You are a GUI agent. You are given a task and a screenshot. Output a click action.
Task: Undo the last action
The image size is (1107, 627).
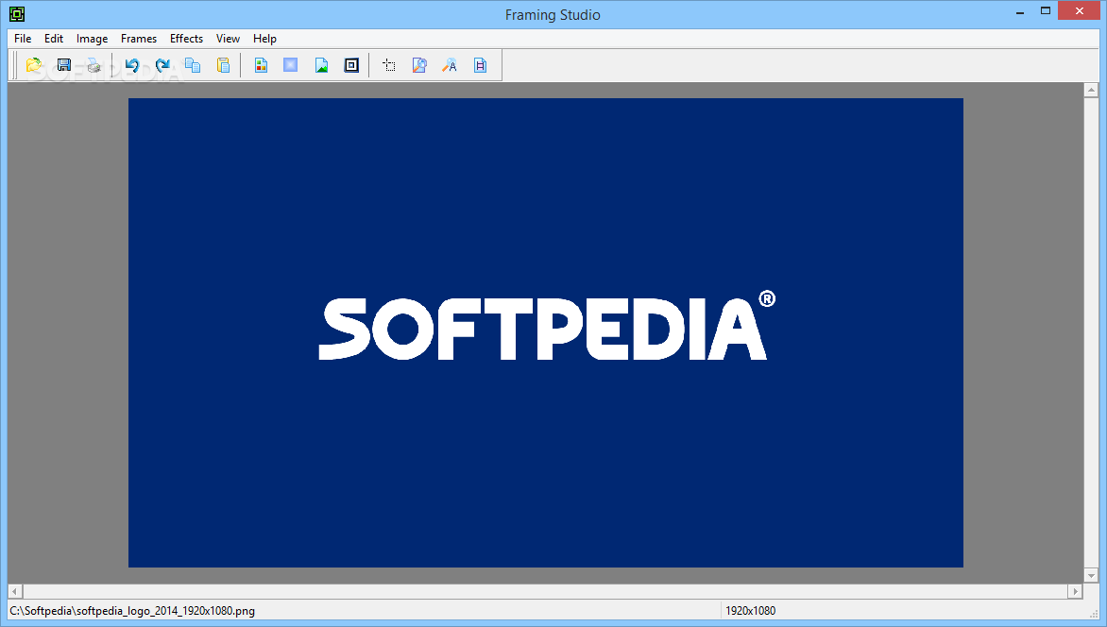[x=132, y=65]
